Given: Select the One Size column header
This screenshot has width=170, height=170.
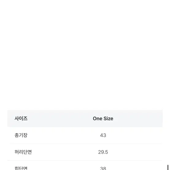Looking at the screenshot, I should 103,118.
